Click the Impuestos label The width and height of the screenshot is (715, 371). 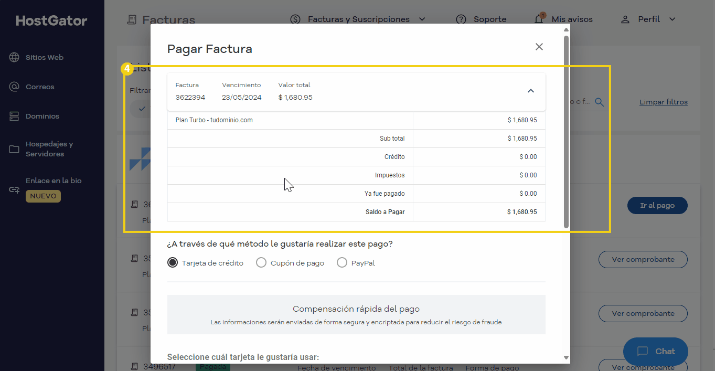(x=390, y=175)
